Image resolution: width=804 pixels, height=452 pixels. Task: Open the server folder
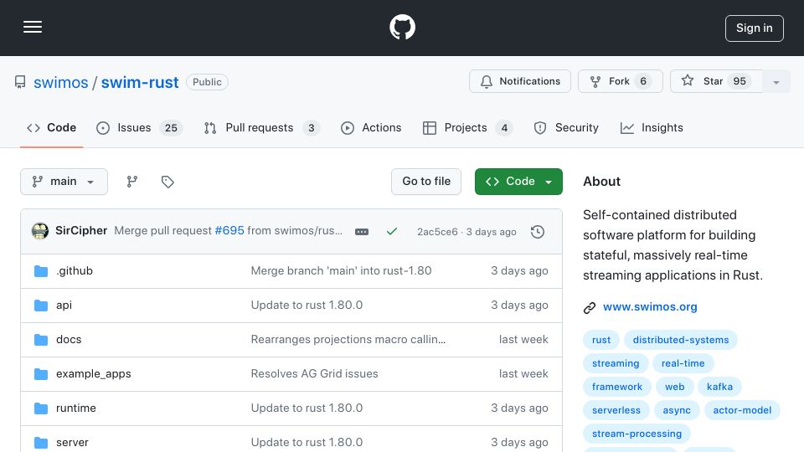tap(72, 442)
